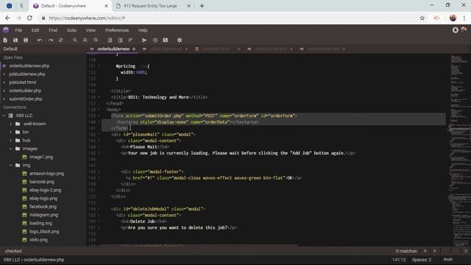Click the orange browser extension icon
This screenshot has height=265, width=471.
[436, 18]
